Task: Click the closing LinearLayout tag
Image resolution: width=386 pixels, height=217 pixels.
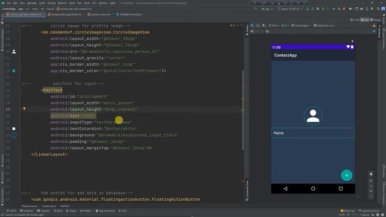Action: [49, 154]
